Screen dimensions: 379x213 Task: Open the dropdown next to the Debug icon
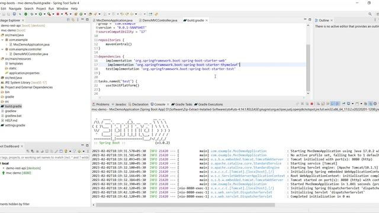pyautogui.click(x=36, y=14)
